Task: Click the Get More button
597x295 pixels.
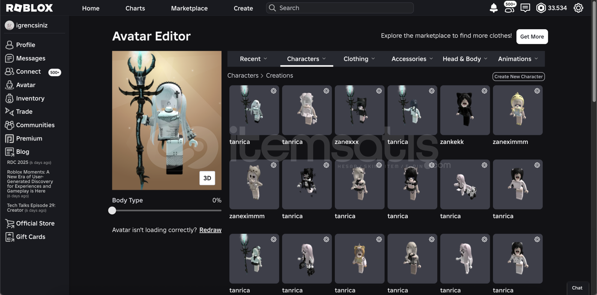Action: [532, 37]
